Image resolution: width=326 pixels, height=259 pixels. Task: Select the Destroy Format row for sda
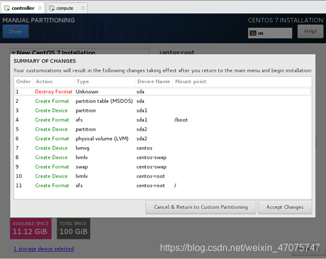pos(163,92)
